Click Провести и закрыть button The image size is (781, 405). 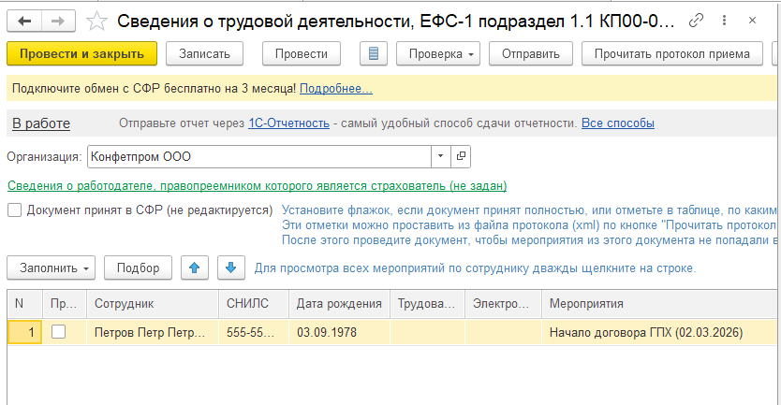81,53
